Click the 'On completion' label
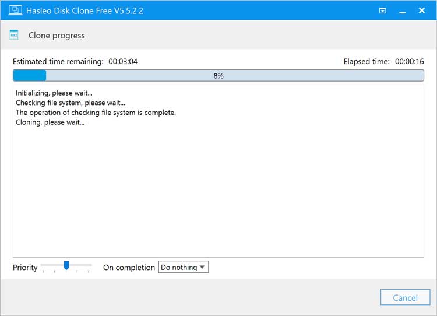437x316 pixels. pyautogui.click(x=129, y=268)
